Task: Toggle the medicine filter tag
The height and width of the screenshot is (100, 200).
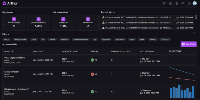Action: click(64, 39)
